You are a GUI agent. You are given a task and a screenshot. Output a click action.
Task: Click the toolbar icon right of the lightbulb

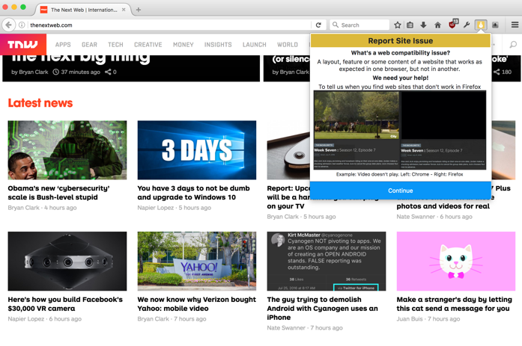click(495, 25)
